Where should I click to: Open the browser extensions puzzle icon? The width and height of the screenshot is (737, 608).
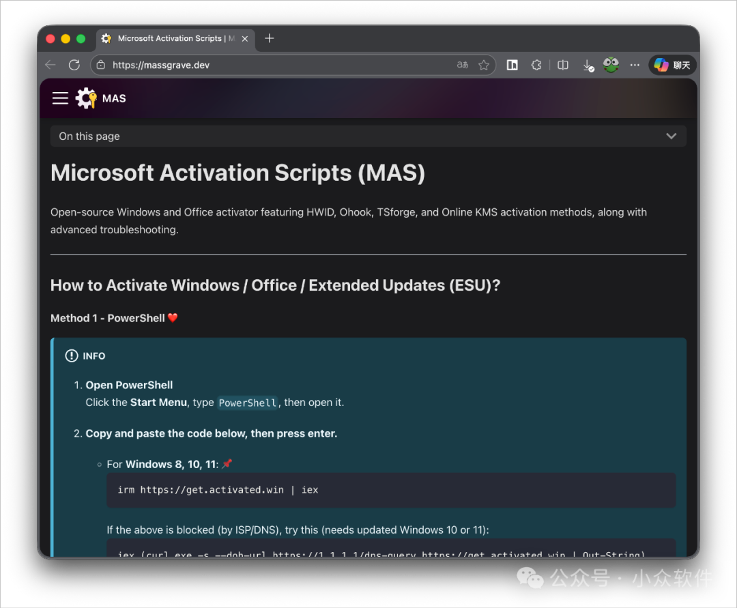[536, 65]
